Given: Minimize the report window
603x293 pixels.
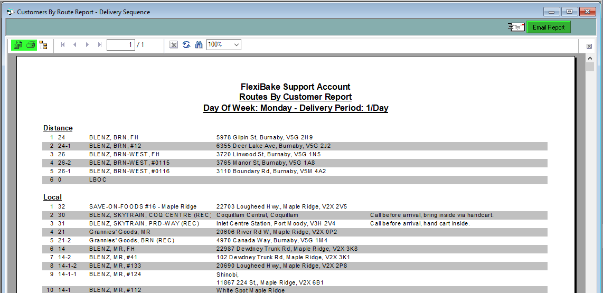Looking at the screenshot, I should pyautogui.click(x=552, y=12).
